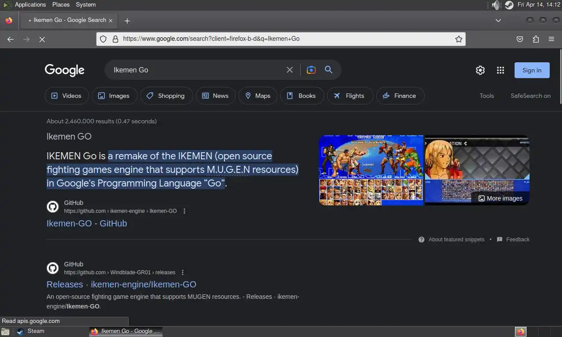This screenshot has width=562, height=337.
Task: Click the Google logo
Action: [65, 70]
